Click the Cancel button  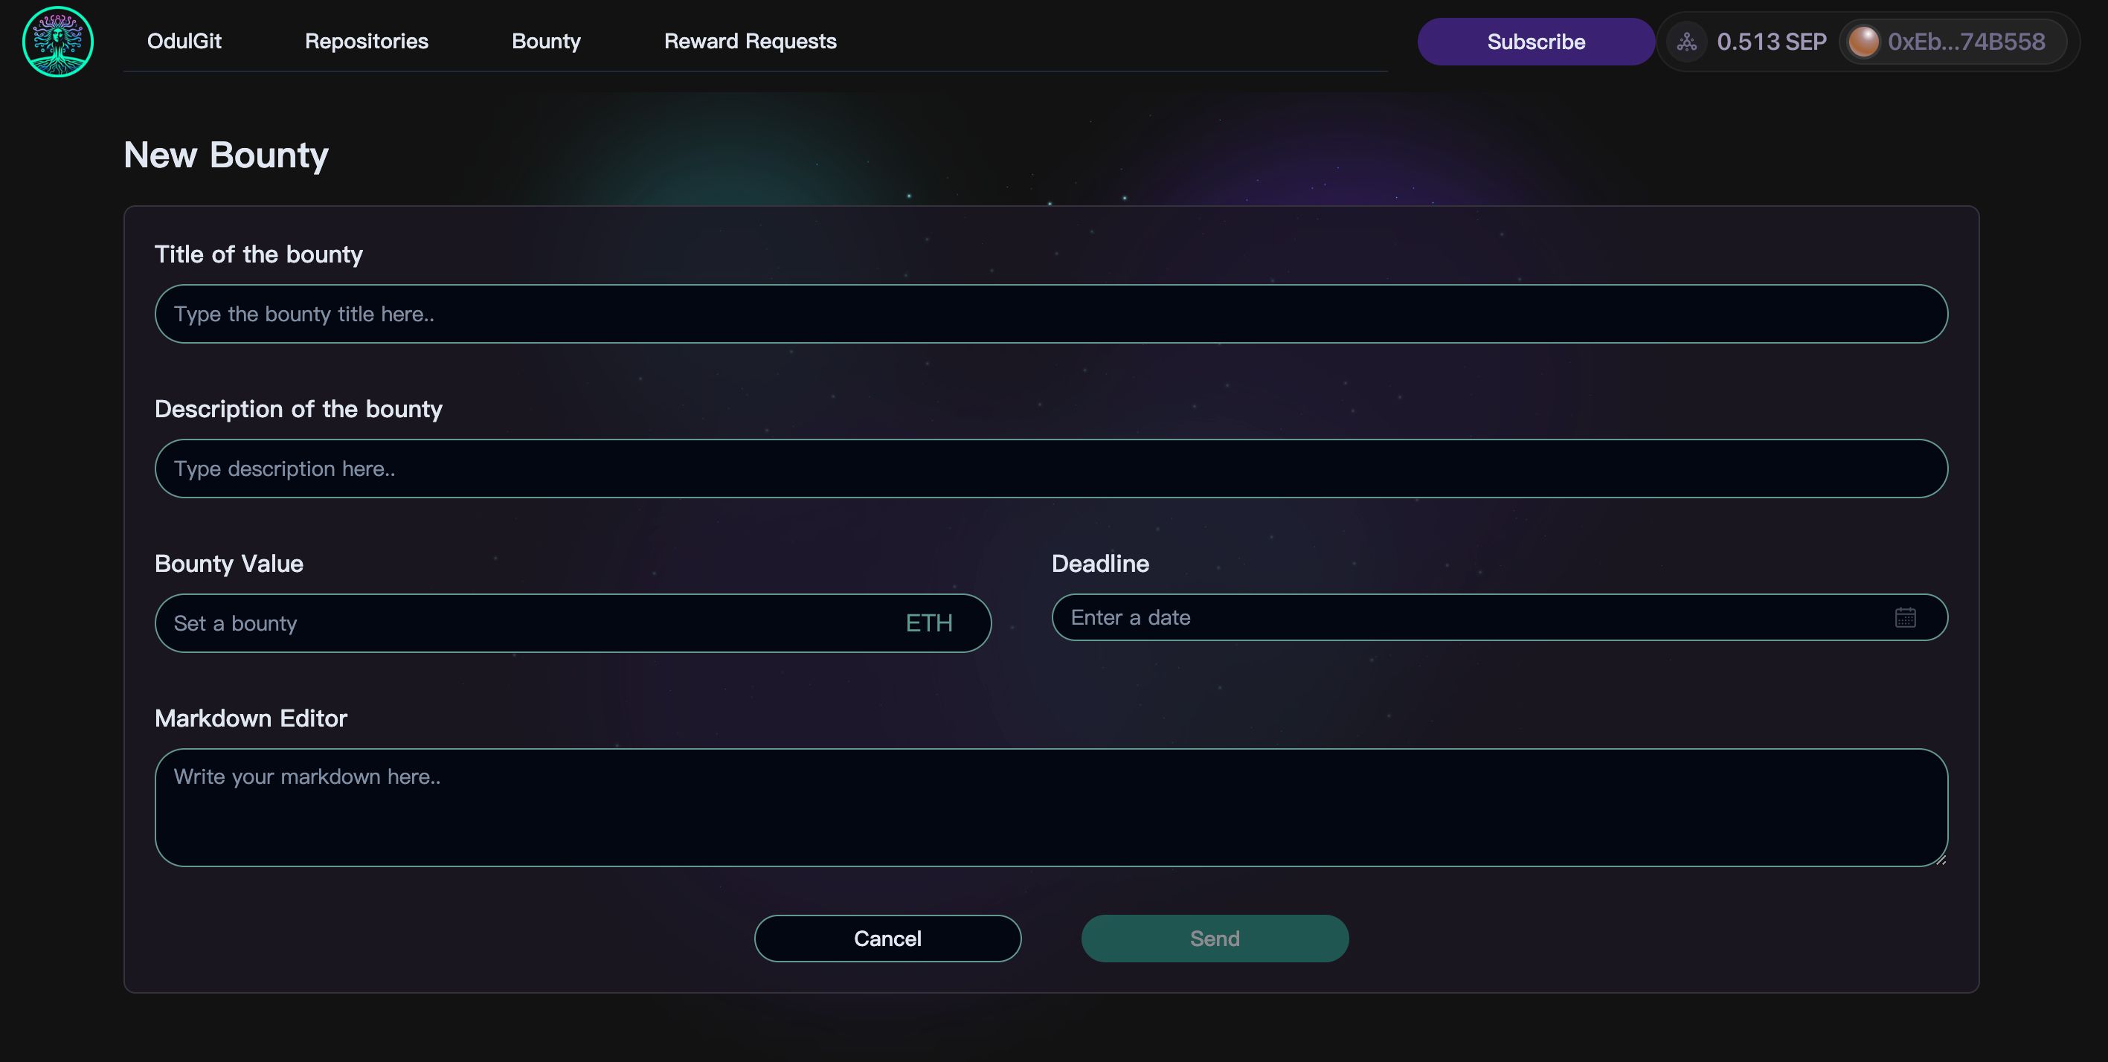887,939
